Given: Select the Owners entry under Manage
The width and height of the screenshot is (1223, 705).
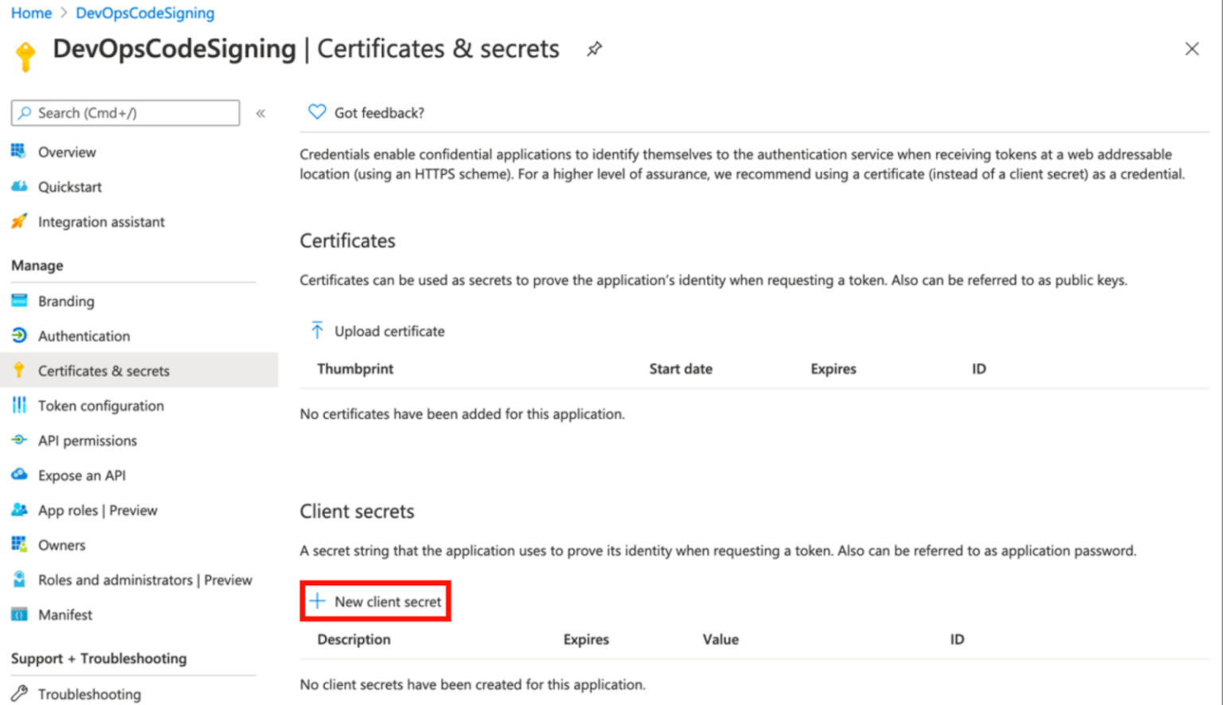Looking at the screenshot, I should [61, 544].
